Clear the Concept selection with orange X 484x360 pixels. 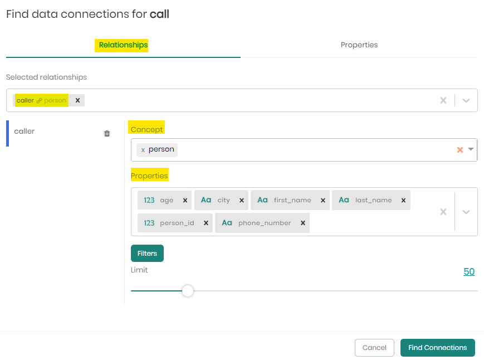(459, 150)
